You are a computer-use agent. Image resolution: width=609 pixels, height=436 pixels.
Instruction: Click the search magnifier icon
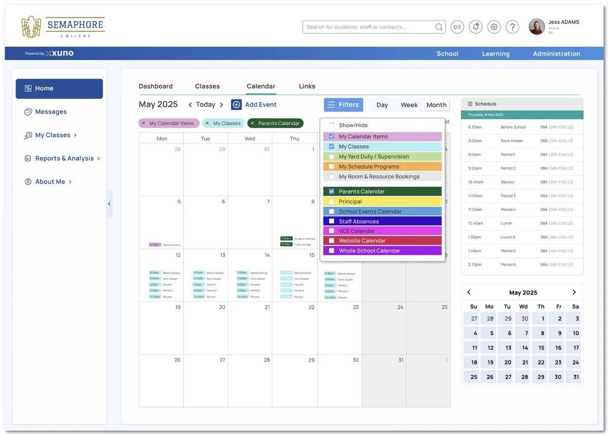point(438,27)
